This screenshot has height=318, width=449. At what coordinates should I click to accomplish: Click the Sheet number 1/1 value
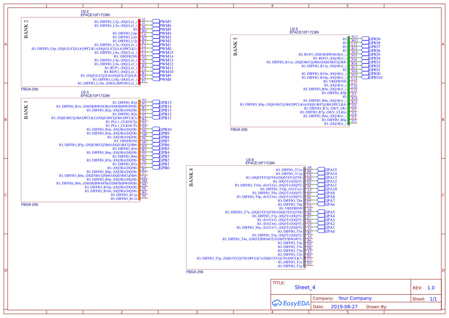pyautogui.click(x=433, y=299)
